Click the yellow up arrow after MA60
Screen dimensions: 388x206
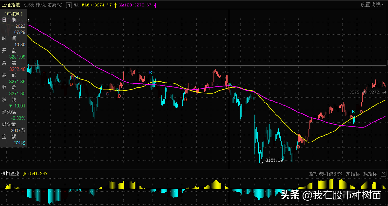click(x=115, y=5)
